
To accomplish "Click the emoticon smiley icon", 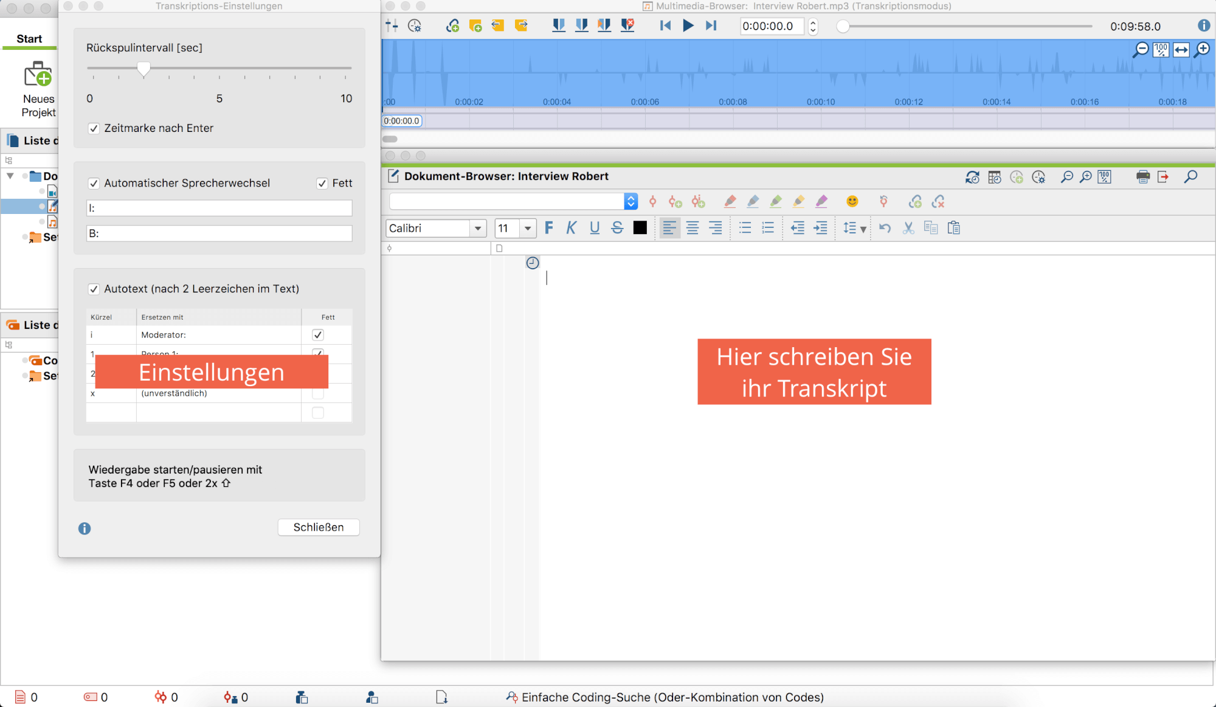I will [x=852, y=202].
